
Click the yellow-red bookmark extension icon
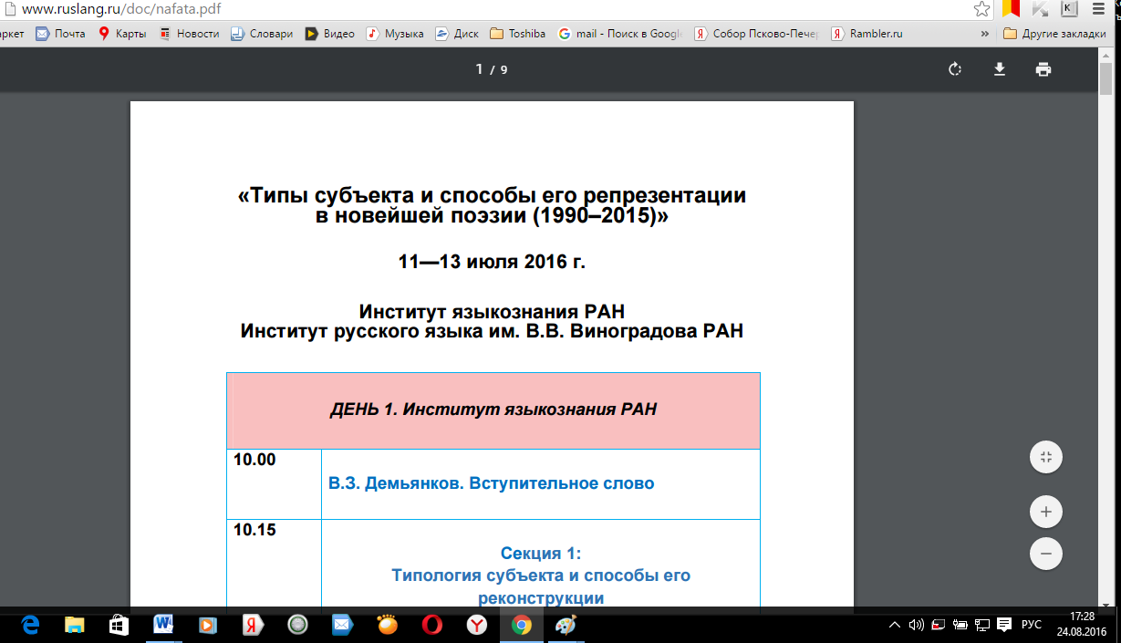[1011, 9]
